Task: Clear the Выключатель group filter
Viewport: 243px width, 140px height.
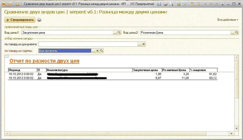Action: pyautogui.click(x=98, y=51)
